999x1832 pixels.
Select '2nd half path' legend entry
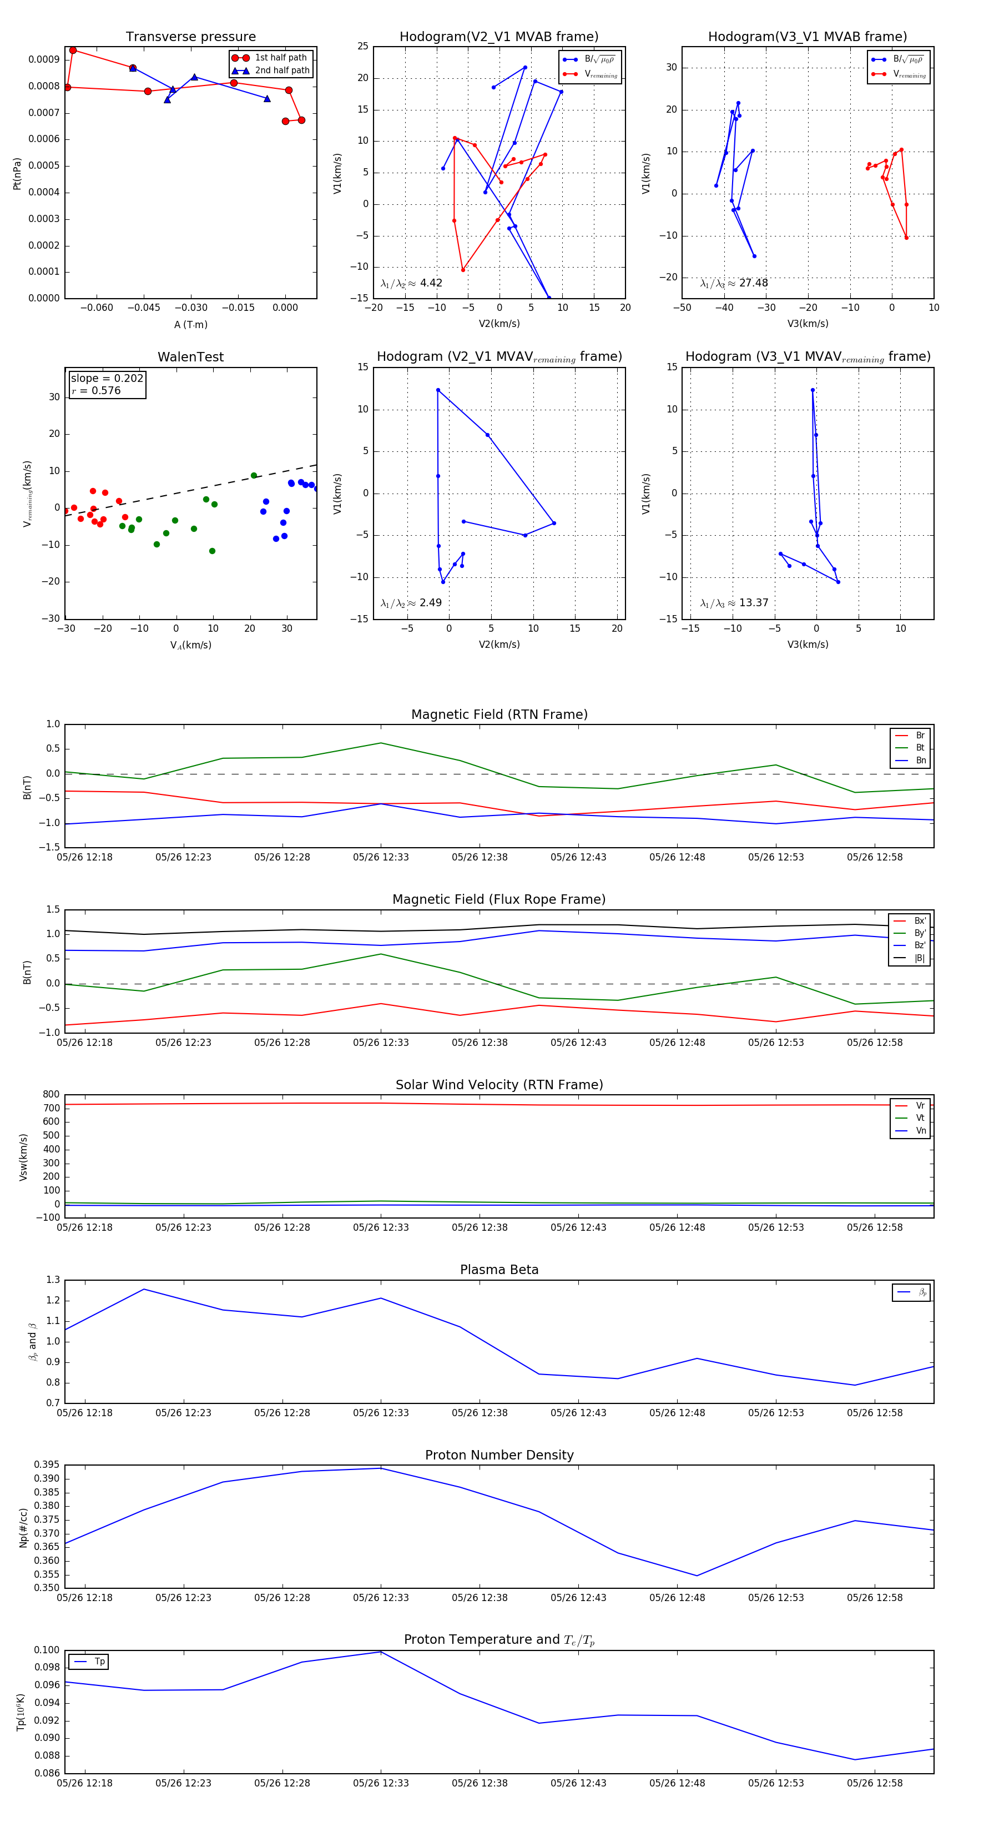point(271,71)
